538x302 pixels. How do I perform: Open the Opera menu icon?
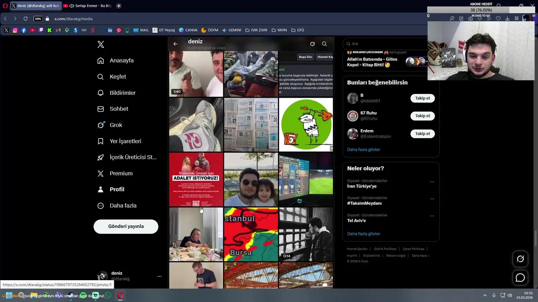(x=5, y=6)
